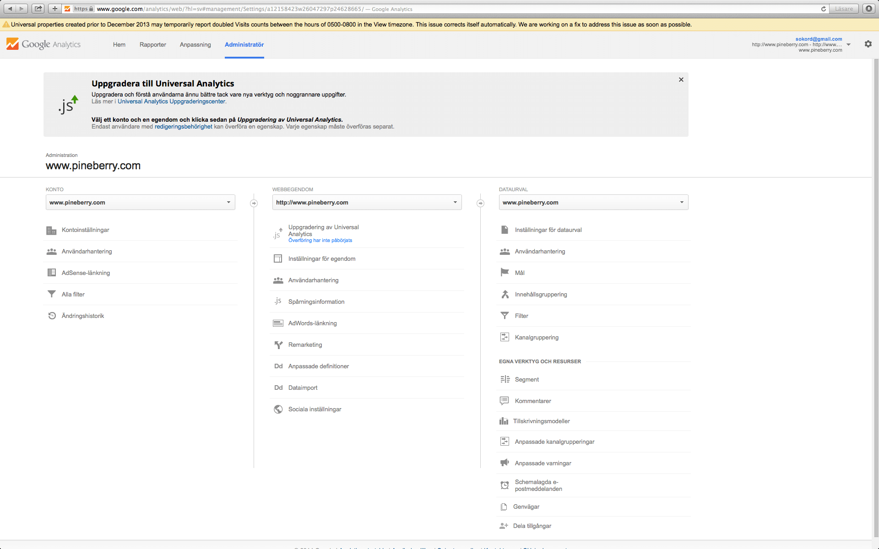Select the Administratör tab
The height and width of the screenshot is (549, 879).
tap(244, 44)
